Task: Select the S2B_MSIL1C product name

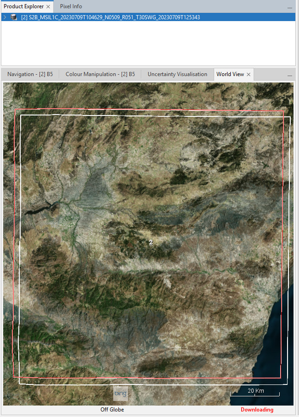Action: coord(110,17)
